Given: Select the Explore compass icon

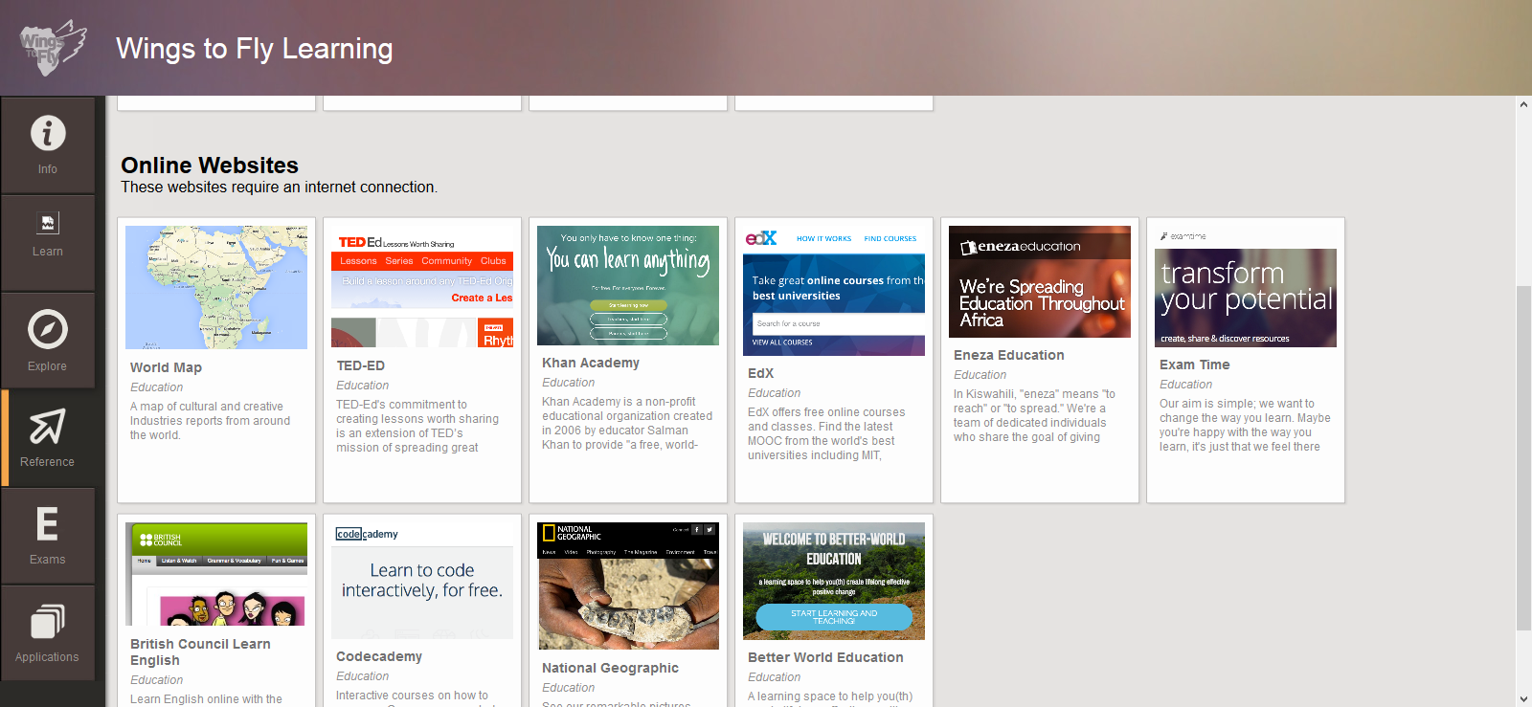Looking at the screenshot, I should point(47,329).
